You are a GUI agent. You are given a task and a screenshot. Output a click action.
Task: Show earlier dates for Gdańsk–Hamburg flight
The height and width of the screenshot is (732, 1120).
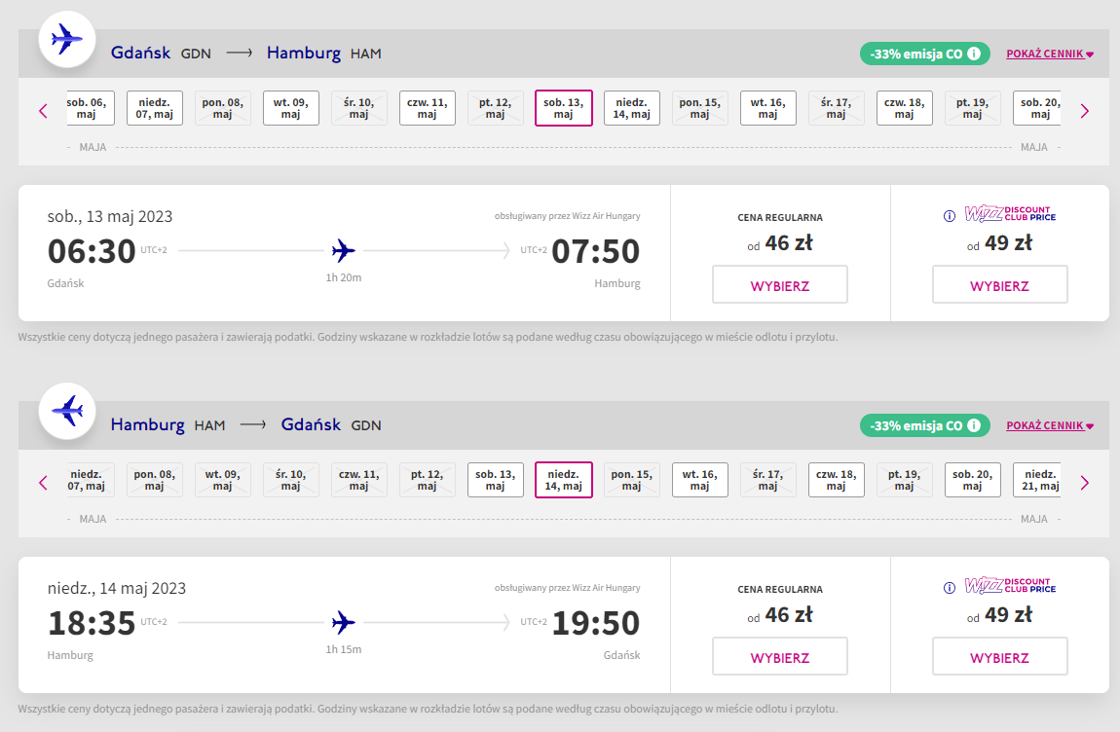pos(44,111)
